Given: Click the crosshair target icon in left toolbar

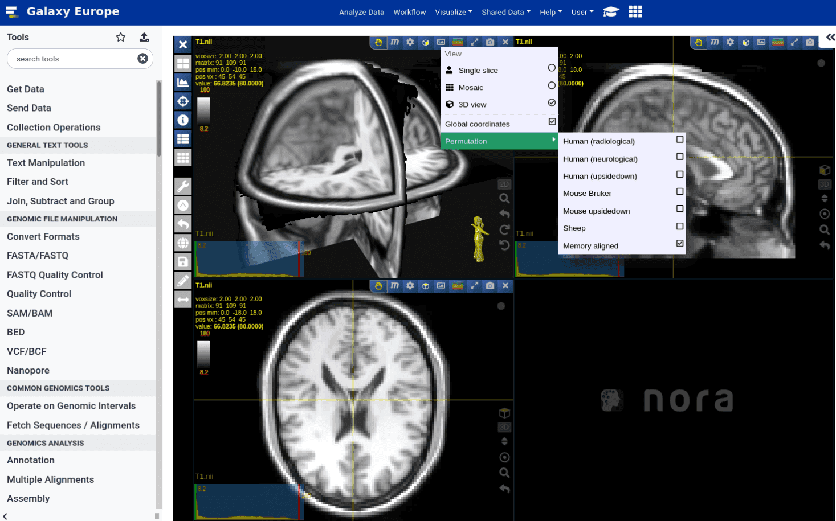Looking at the screenshot, I should click(183, 101).
